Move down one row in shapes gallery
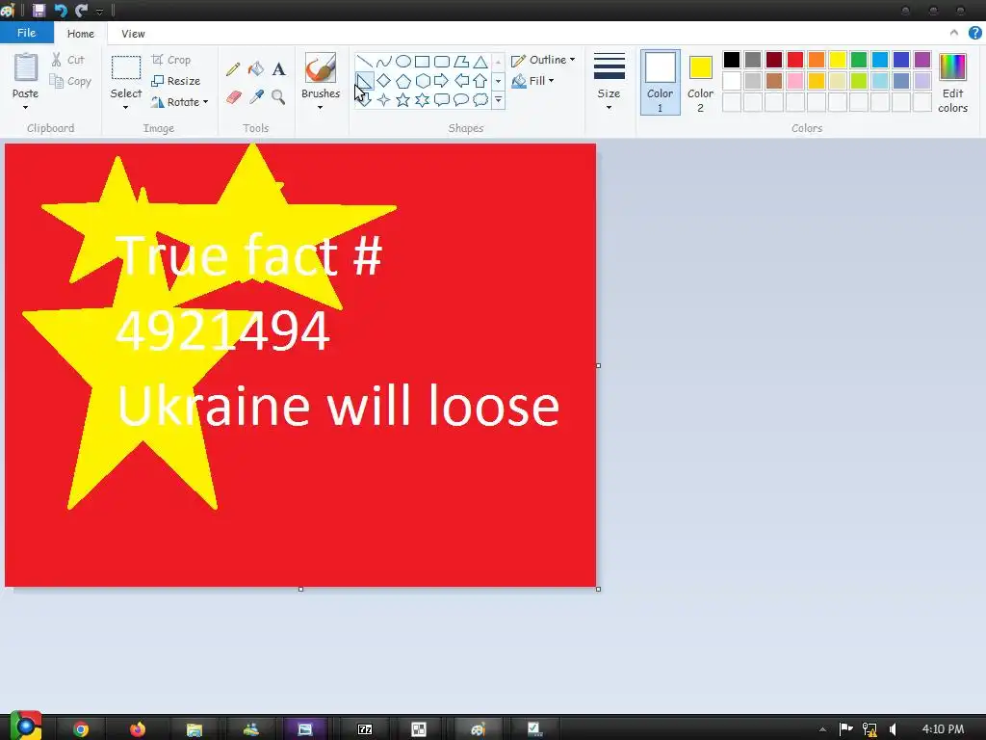Viewport: 986px width, 740px height. pyautogui.click(x=498, y=81)
